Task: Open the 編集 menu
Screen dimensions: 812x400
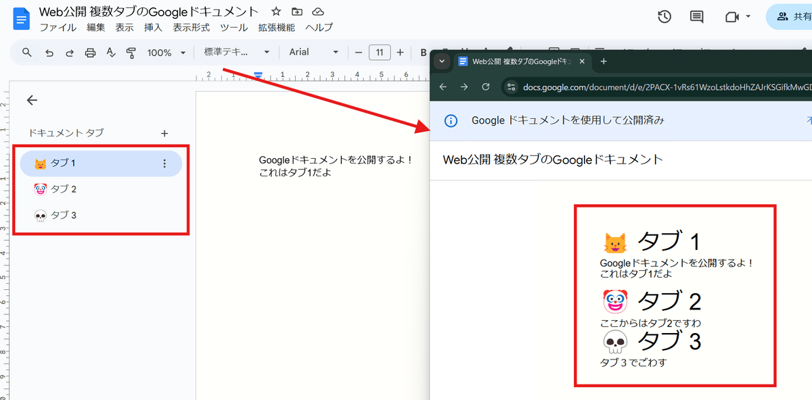Action: tap(96, 28)
